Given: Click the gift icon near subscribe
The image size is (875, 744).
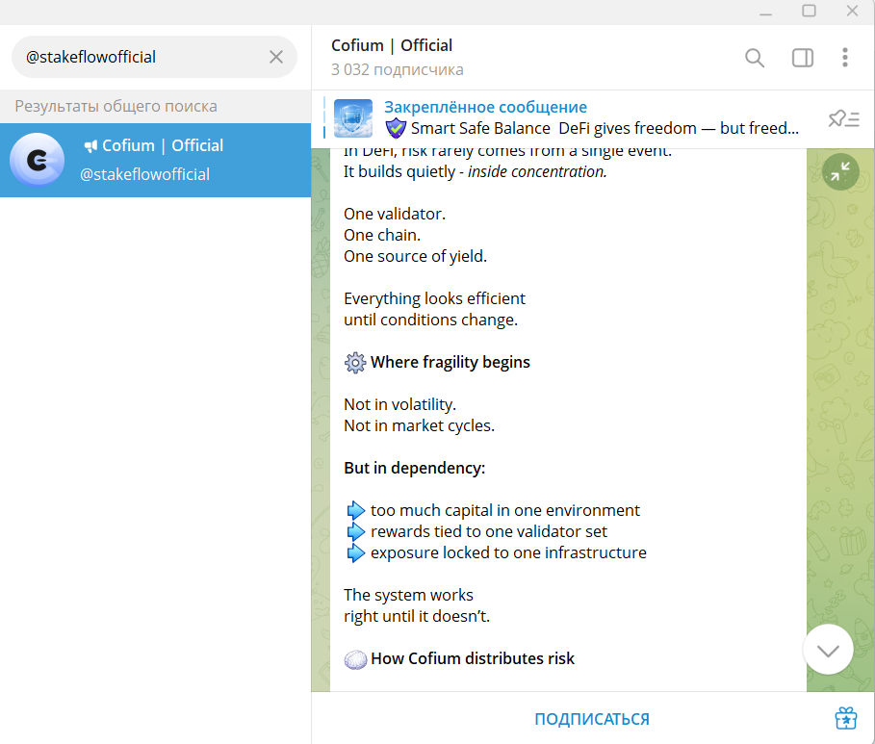Looking at the screenshot, I should click(845, 718).
